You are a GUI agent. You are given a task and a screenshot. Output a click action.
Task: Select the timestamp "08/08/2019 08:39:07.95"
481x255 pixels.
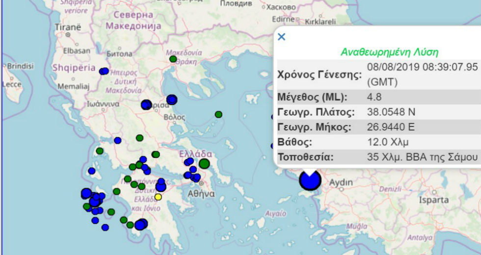[423, 67]
